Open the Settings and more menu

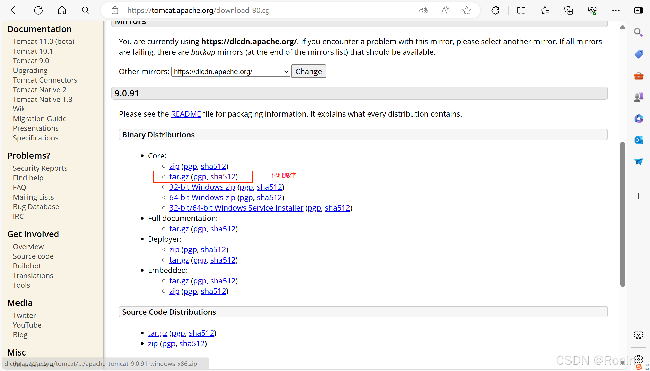(616, 10)
